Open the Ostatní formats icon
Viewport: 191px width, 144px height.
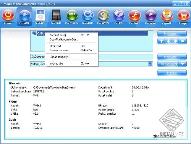(151, 16)
